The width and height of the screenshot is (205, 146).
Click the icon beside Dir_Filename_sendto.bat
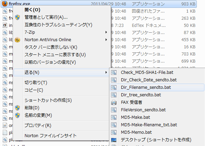point(114,87)
